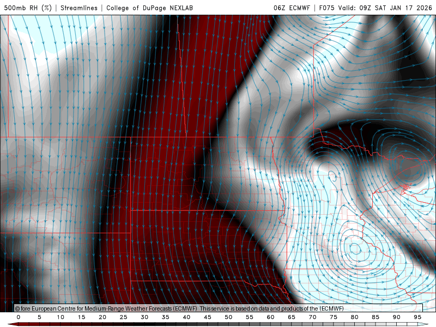Click the ECMWF copyright notice banner
The image size is (436, 327).
pyautogui.click(x=219, y=308)
